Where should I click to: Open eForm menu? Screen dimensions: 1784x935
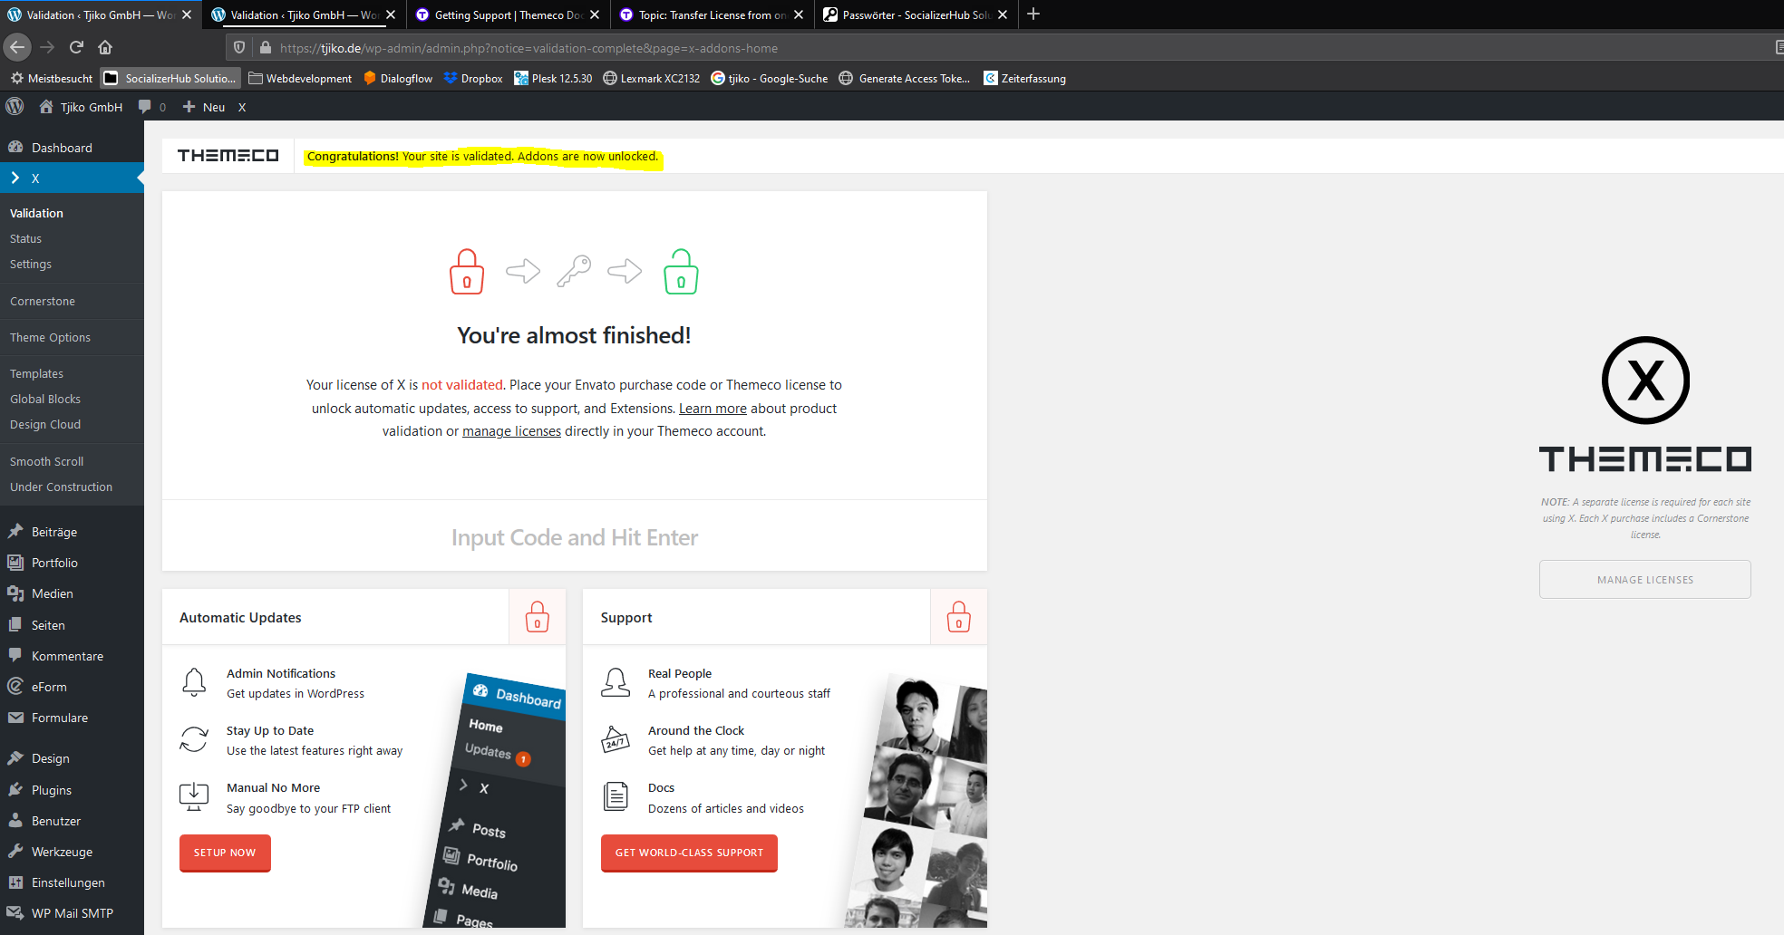pyautogui.click(x=72, y=687)
